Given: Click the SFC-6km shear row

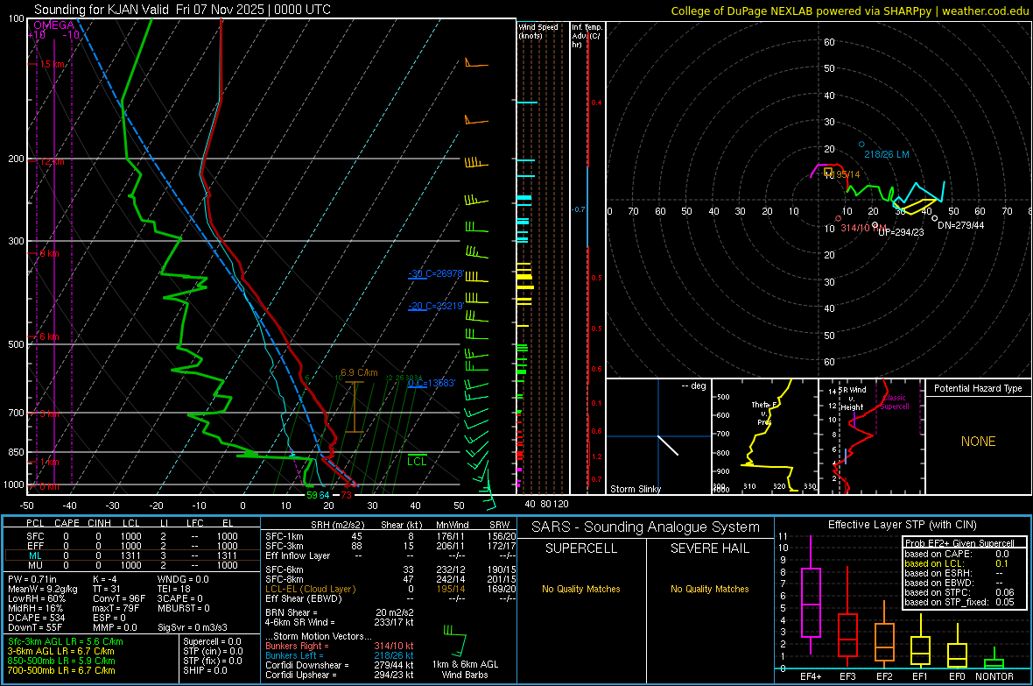Looking at the screenshot, I should click(x=390, y=569).
